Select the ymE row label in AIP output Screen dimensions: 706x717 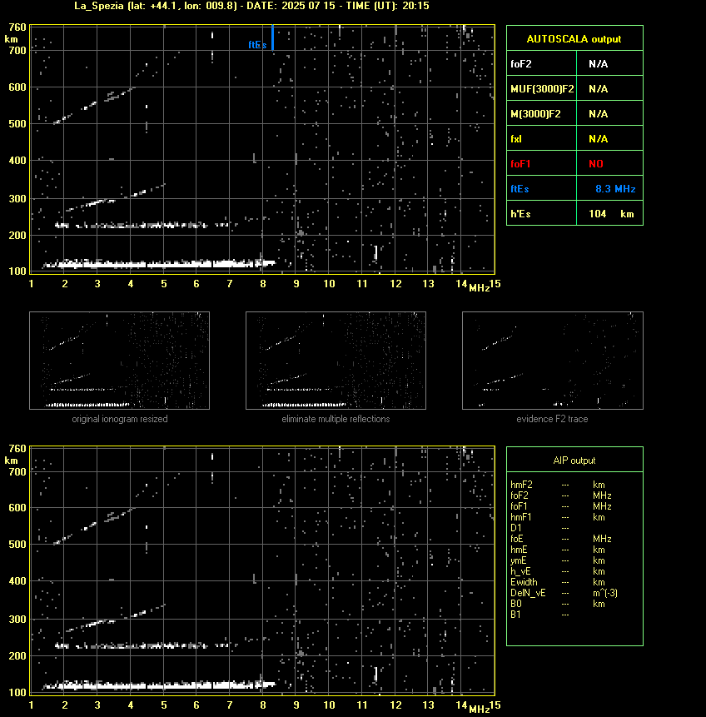(519, 560)
